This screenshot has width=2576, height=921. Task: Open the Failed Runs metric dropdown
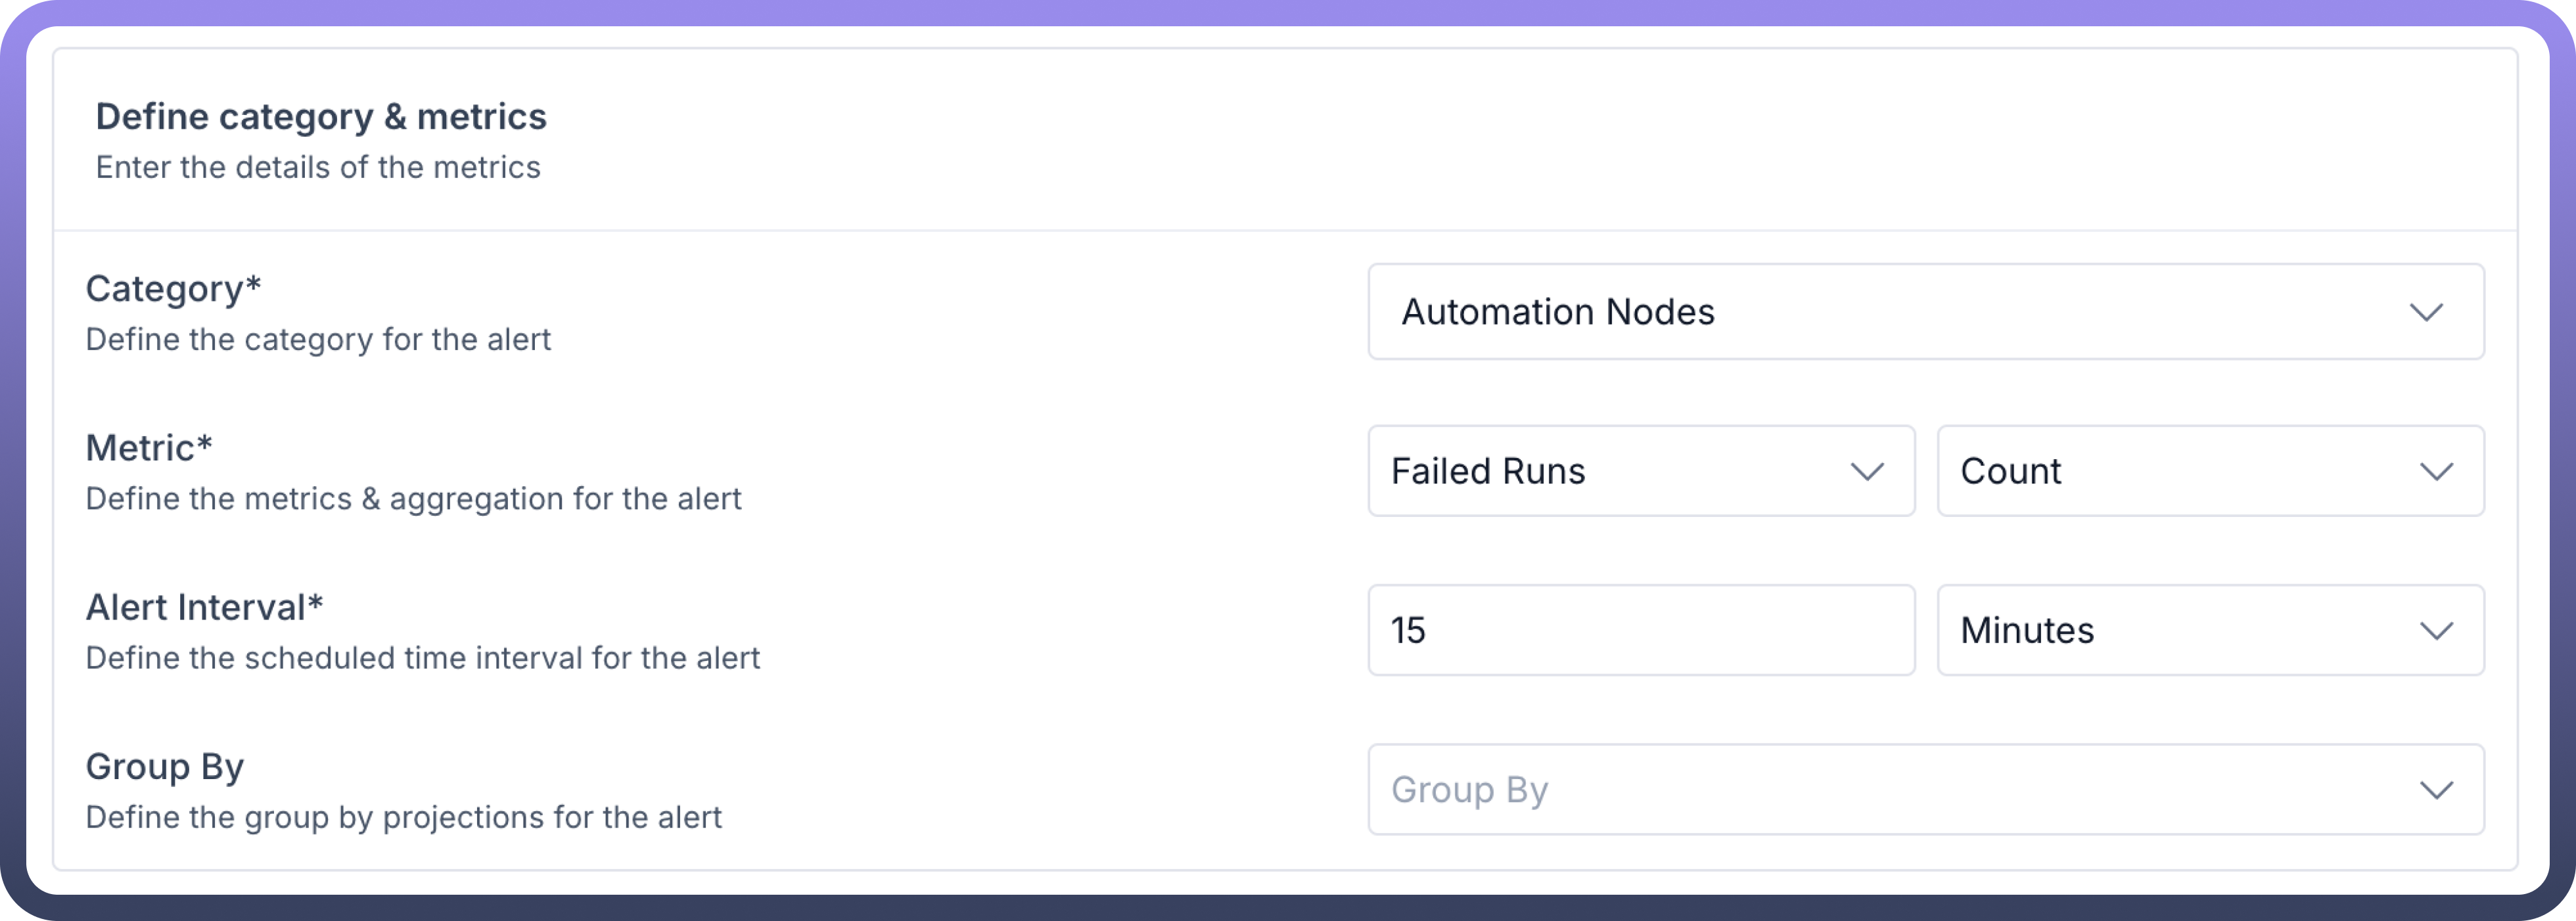(1620, 471)
